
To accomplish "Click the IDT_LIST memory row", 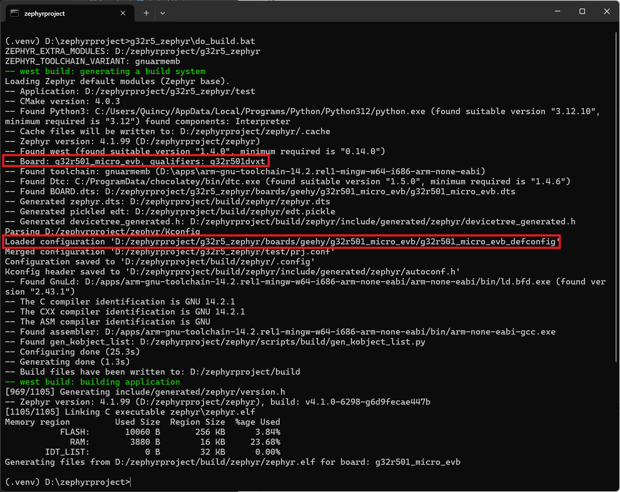I will pyautogui.click(x=162, y=452).
